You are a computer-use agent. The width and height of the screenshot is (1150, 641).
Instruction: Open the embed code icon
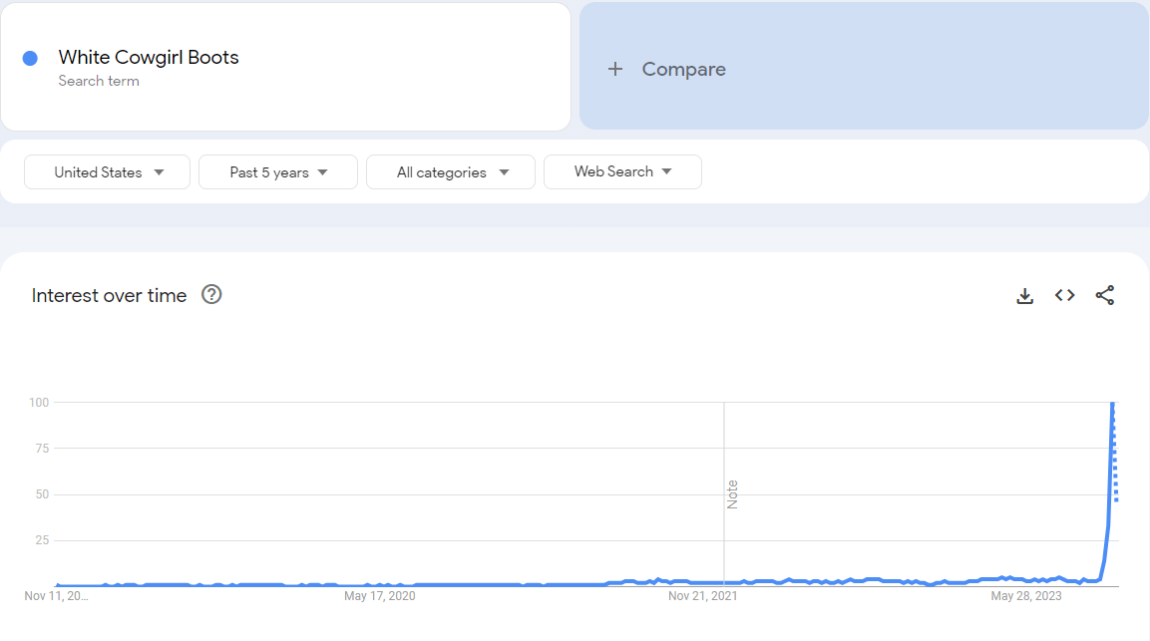tap(1064, 295)
